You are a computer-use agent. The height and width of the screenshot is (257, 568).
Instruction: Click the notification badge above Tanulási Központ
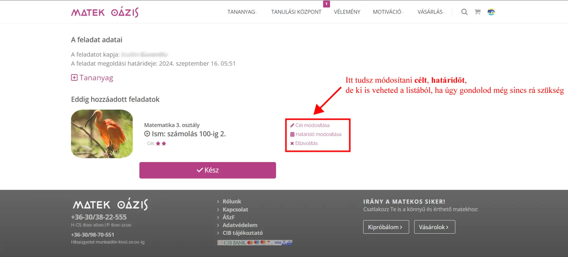326,4
